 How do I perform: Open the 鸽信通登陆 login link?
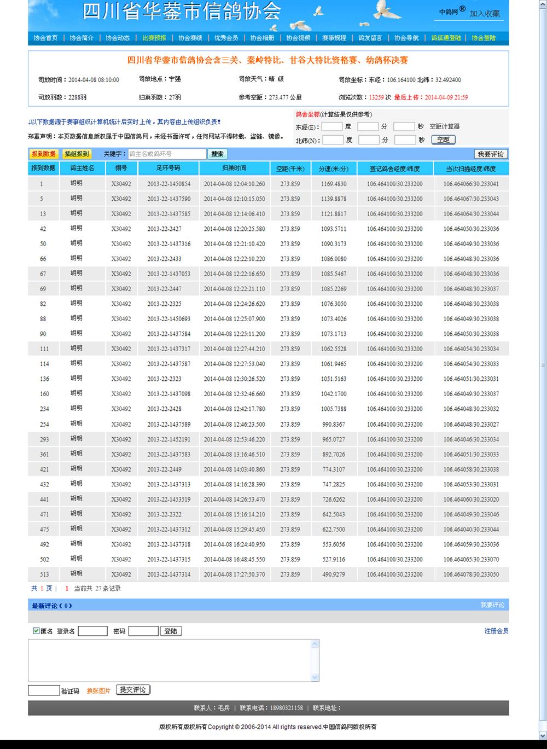446,38
